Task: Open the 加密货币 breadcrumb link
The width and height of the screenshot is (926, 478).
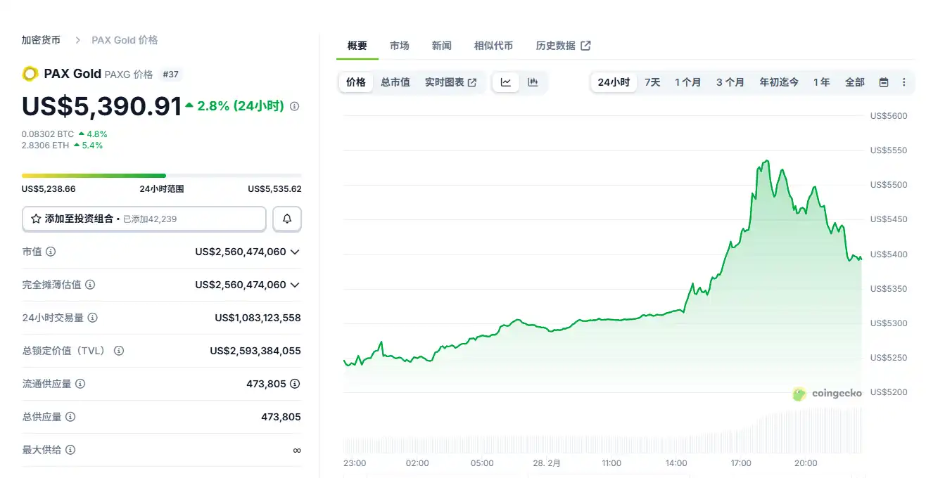Action: point(41,40)
